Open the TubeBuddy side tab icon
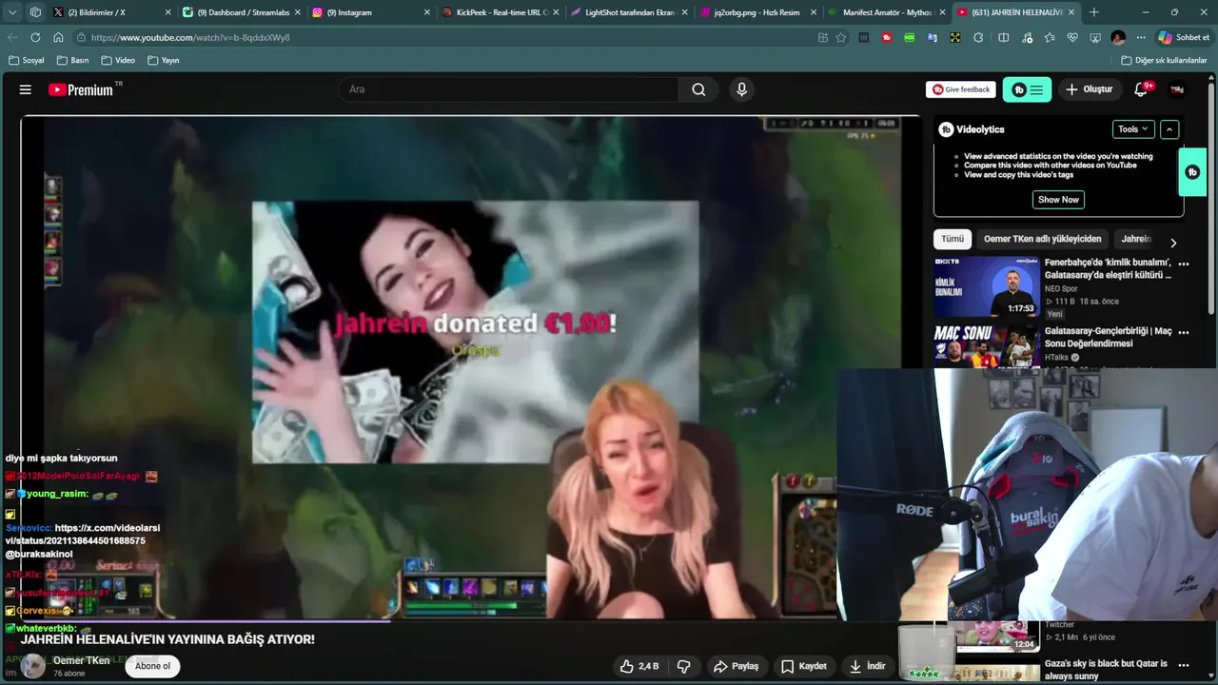 click(x=1192, y=172)
